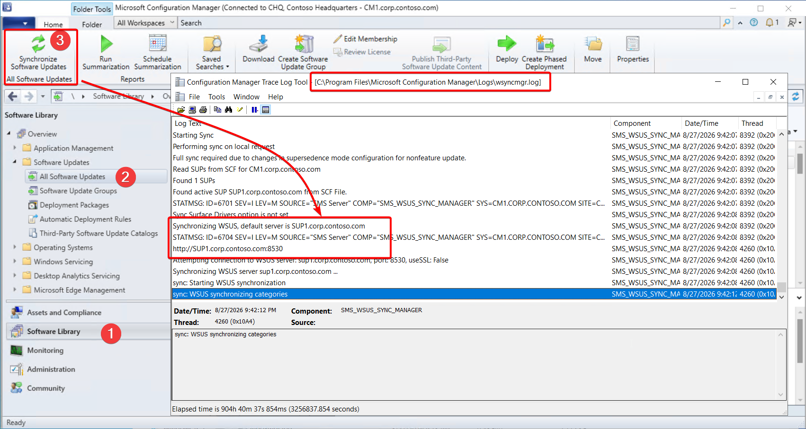Image resolution: width=806 pixels, height=429 pixels.
Task: Open the Saved Searches dropdown
Action: 212,52
